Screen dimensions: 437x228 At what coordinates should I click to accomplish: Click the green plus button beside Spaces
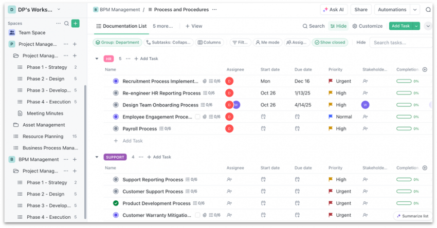[75, 24]
